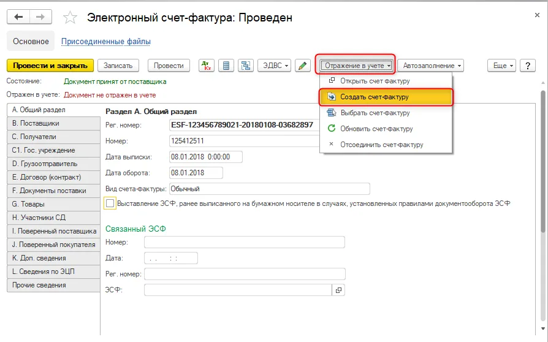Image resolution: width=548 pixels, height=342 pixels.
Task: Toggle the paper-based ЭСФ issuance checkbox
Action: [x=110, y=203]
